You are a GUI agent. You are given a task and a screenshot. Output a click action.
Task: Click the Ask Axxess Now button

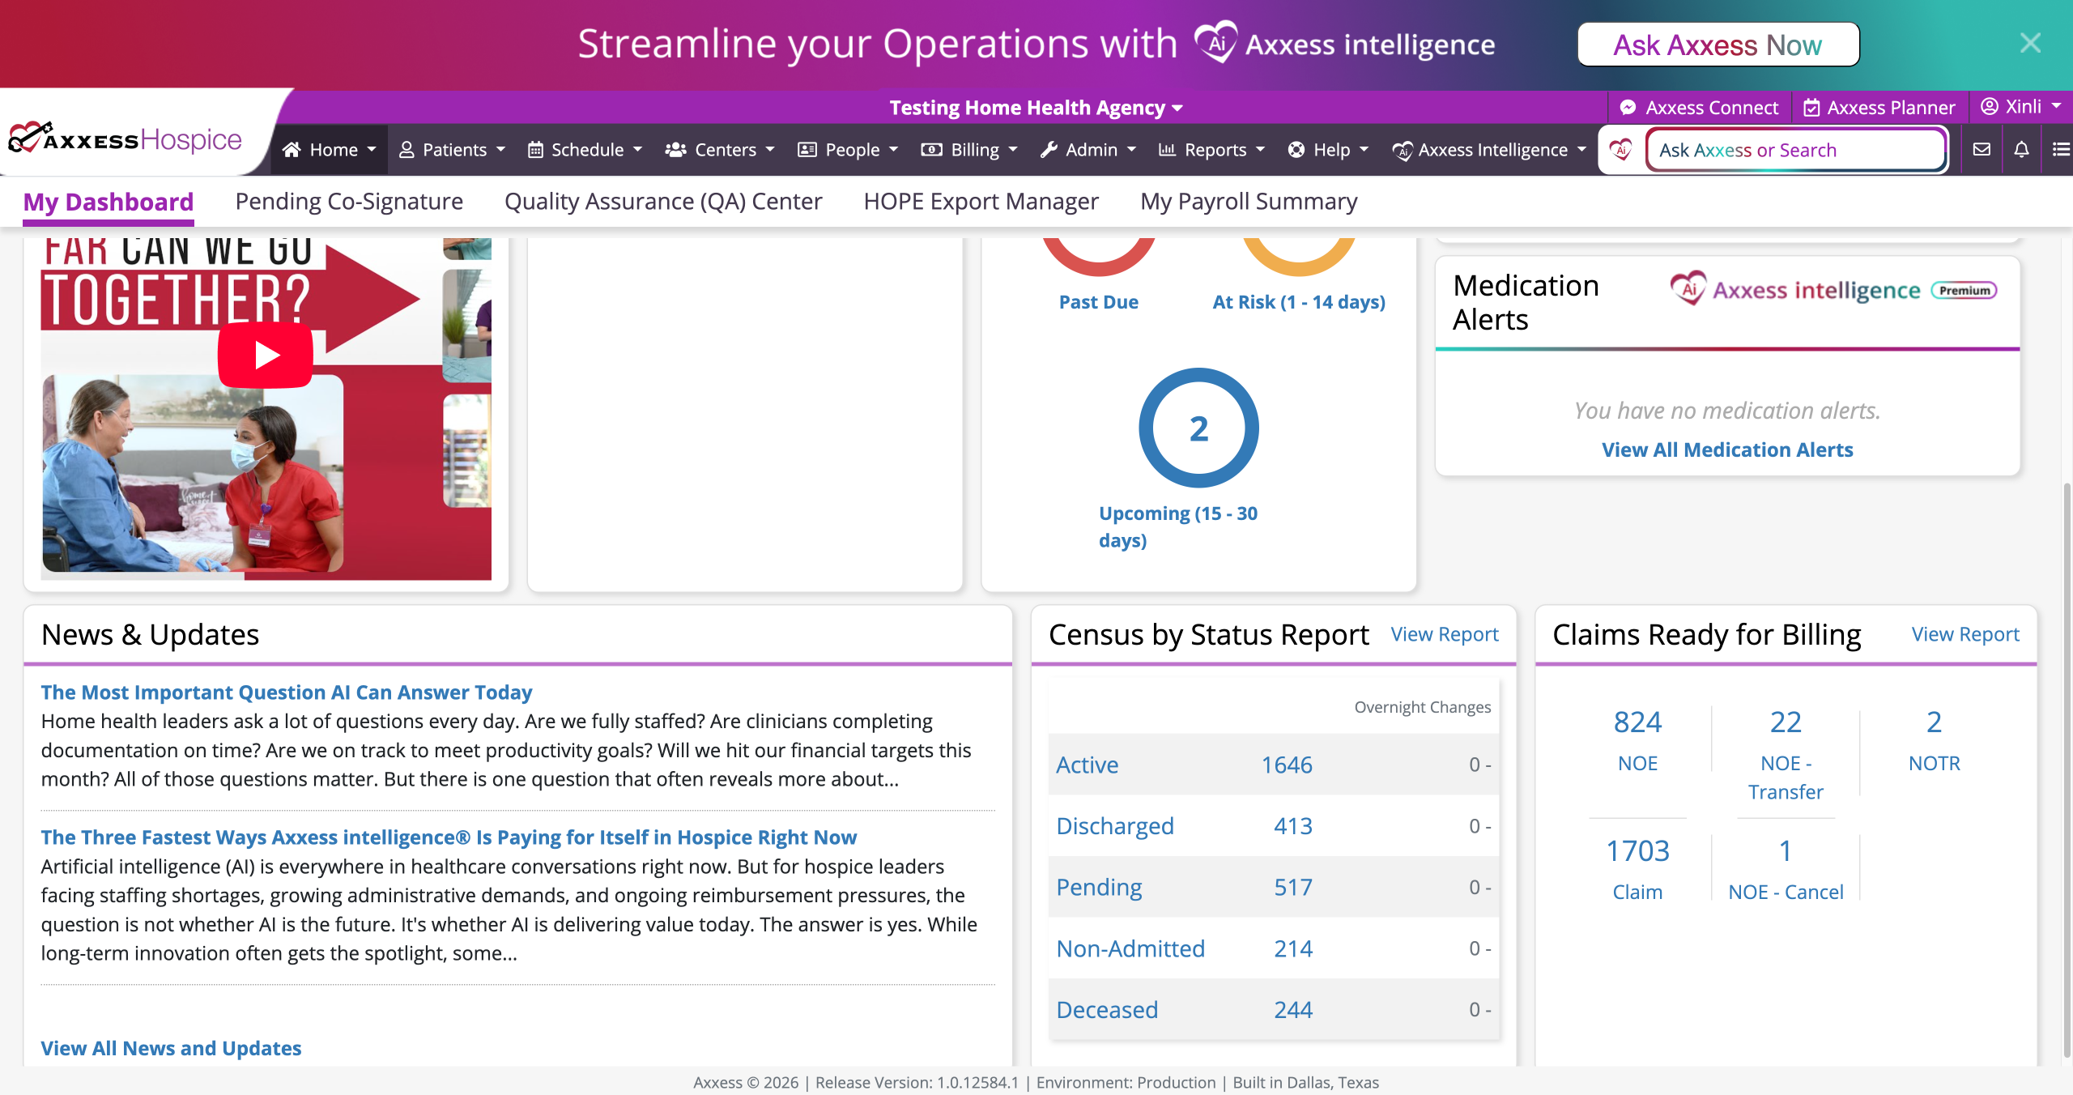[1718, 45]
